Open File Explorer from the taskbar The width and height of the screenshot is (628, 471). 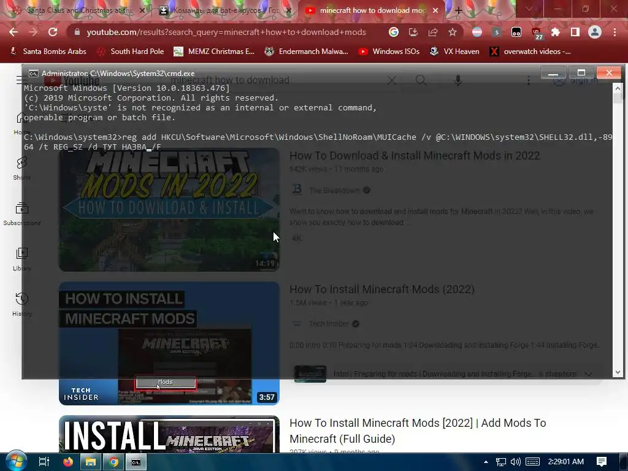(x=91, y=462)
